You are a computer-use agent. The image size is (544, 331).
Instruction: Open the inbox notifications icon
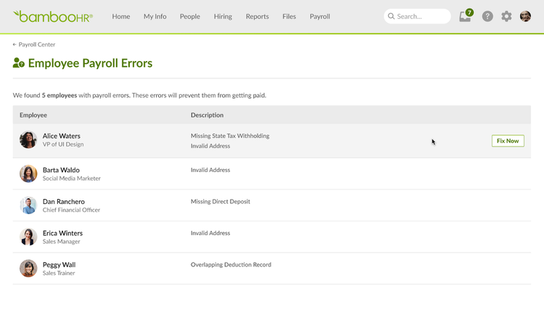click(x=465, y=17)
